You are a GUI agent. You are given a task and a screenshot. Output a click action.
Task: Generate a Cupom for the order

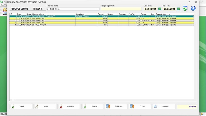[140, 106]
